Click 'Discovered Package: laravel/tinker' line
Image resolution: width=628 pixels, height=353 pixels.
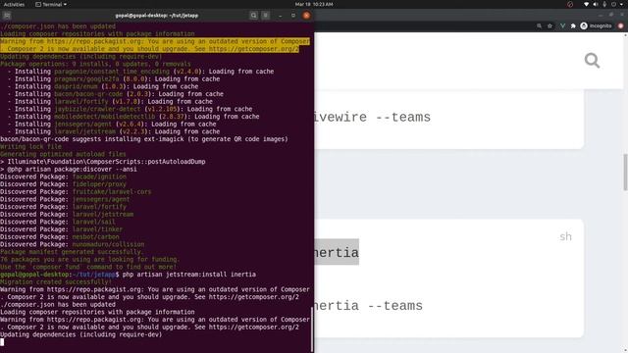tap(61, 229)
